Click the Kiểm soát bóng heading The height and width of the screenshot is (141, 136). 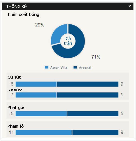tap(24, 14)
